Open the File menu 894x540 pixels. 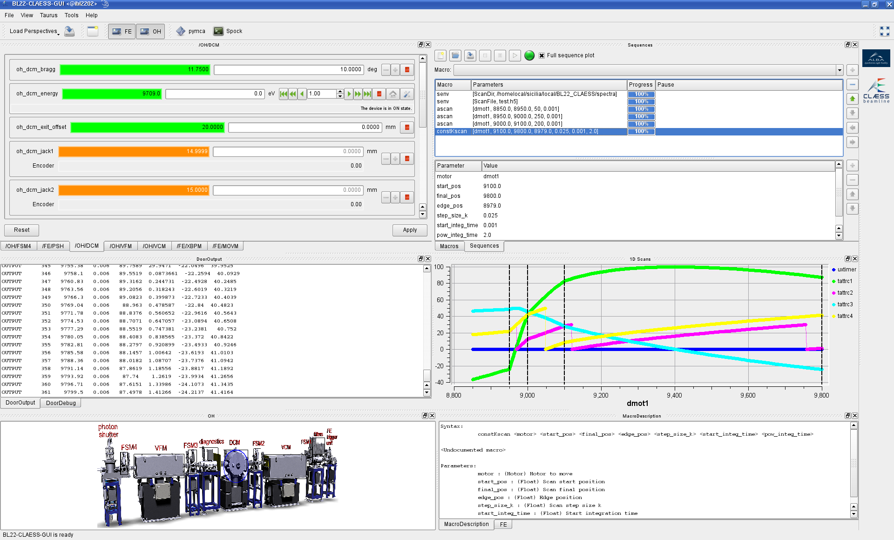(9, 15)
